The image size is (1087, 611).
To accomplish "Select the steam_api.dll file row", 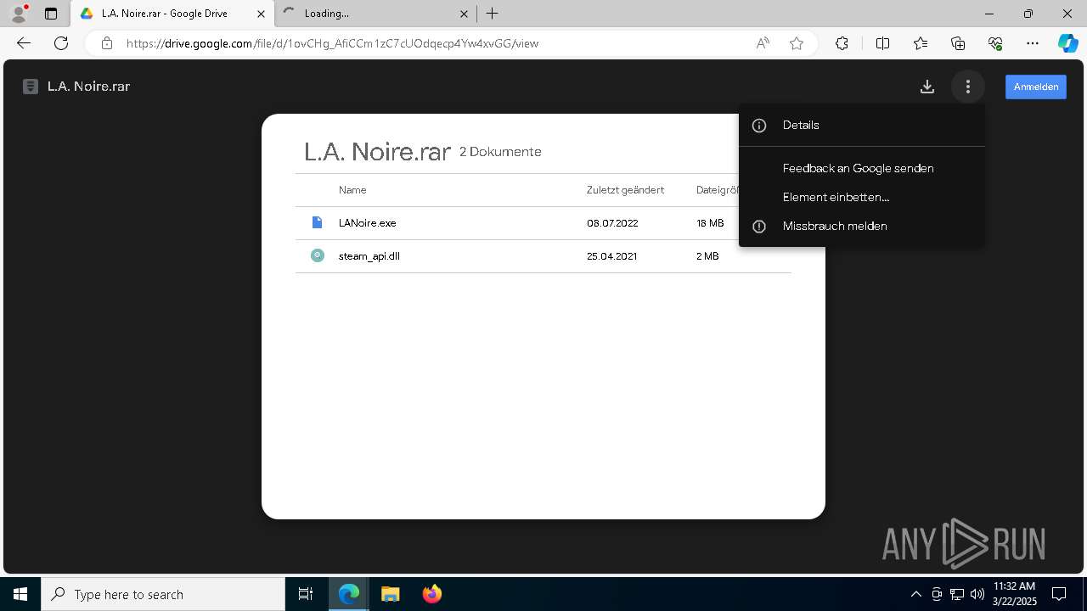I will (543, 256).
